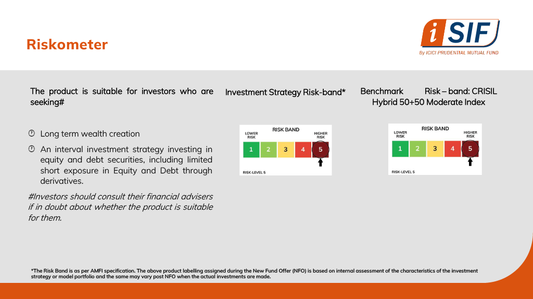This screenshot has height=299, width=533.
Task: Click the clock bullet beside "Long term wealth creation"
Action: pyautogui.click(x=31, y=133)
